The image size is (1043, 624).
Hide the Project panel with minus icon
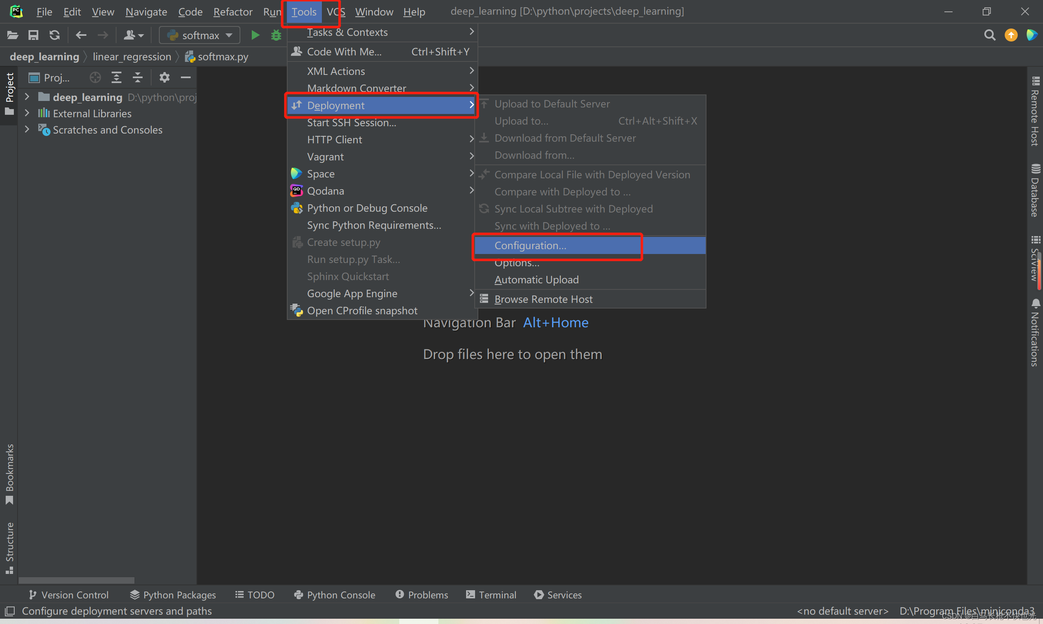point(185,77)
